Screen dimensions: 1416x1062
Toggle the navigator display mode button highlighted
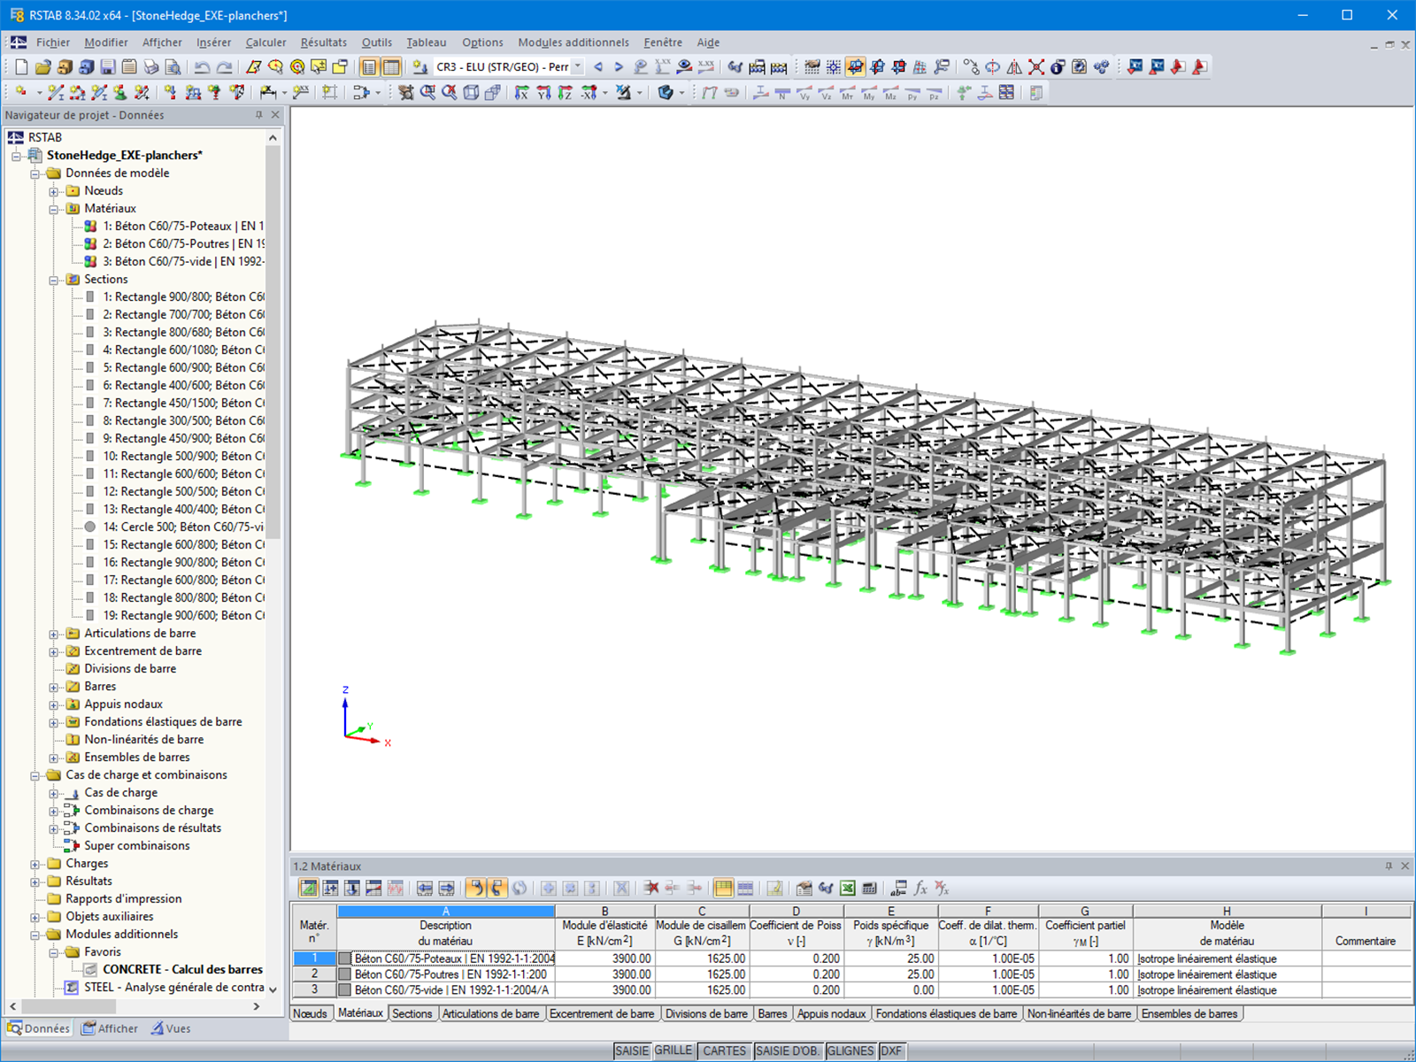point(368,66)
